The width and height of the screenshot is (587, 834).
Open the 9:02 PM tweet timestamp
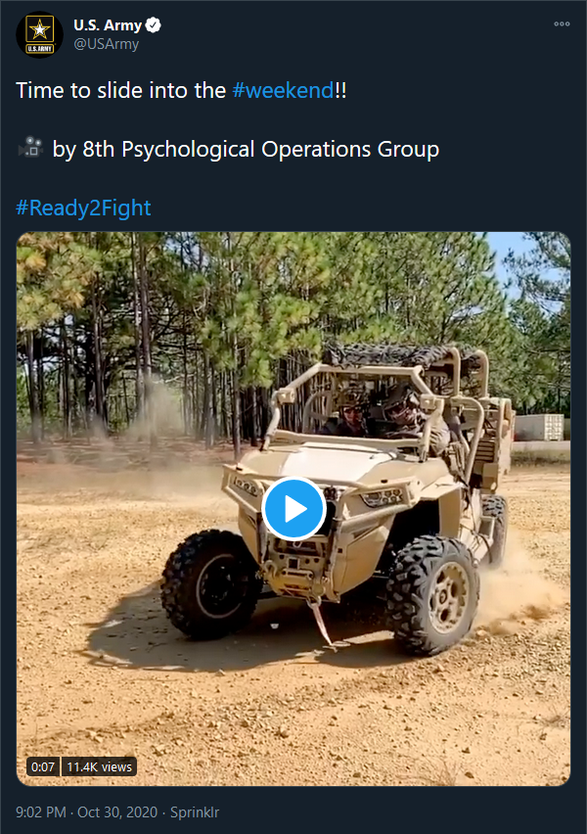pyautogui.click(x=41, y=812)
